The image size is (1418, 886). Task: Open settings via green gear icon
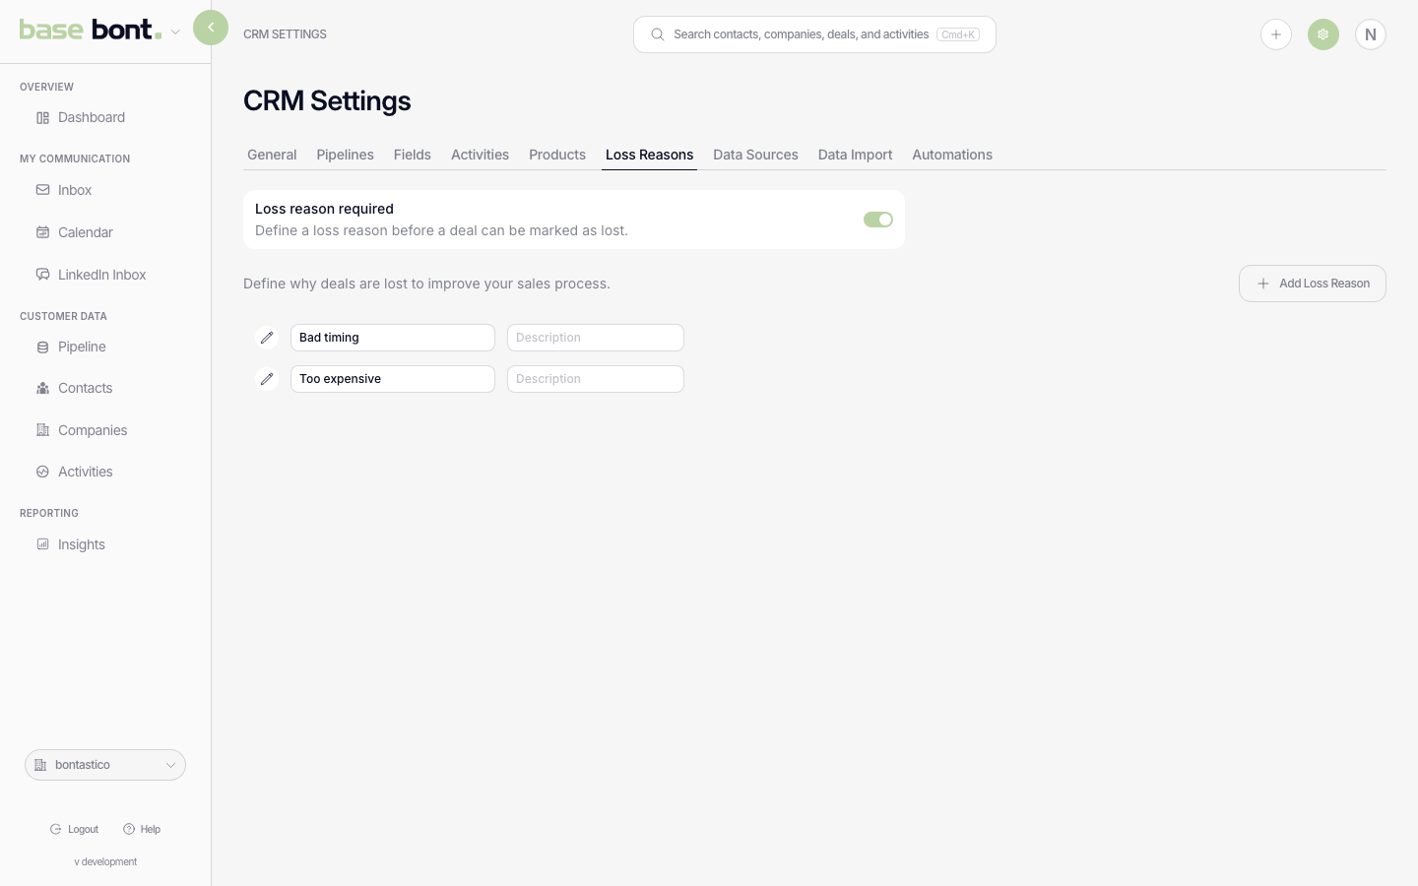1323,34
